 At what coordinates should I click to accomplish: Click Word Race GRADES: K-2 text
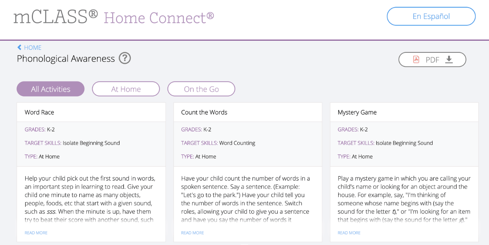click(x=40, y=129)
